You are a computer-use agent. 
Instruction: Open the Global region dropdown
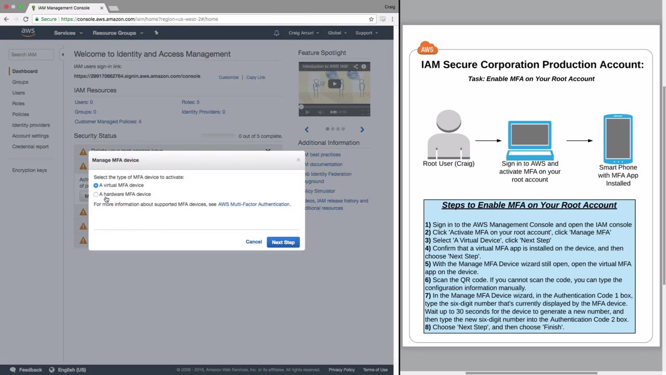[x=337, y=33]
